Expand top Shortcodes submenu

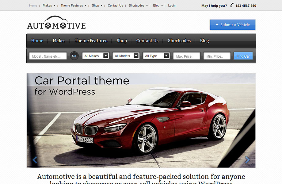click(x=147, y=6)
